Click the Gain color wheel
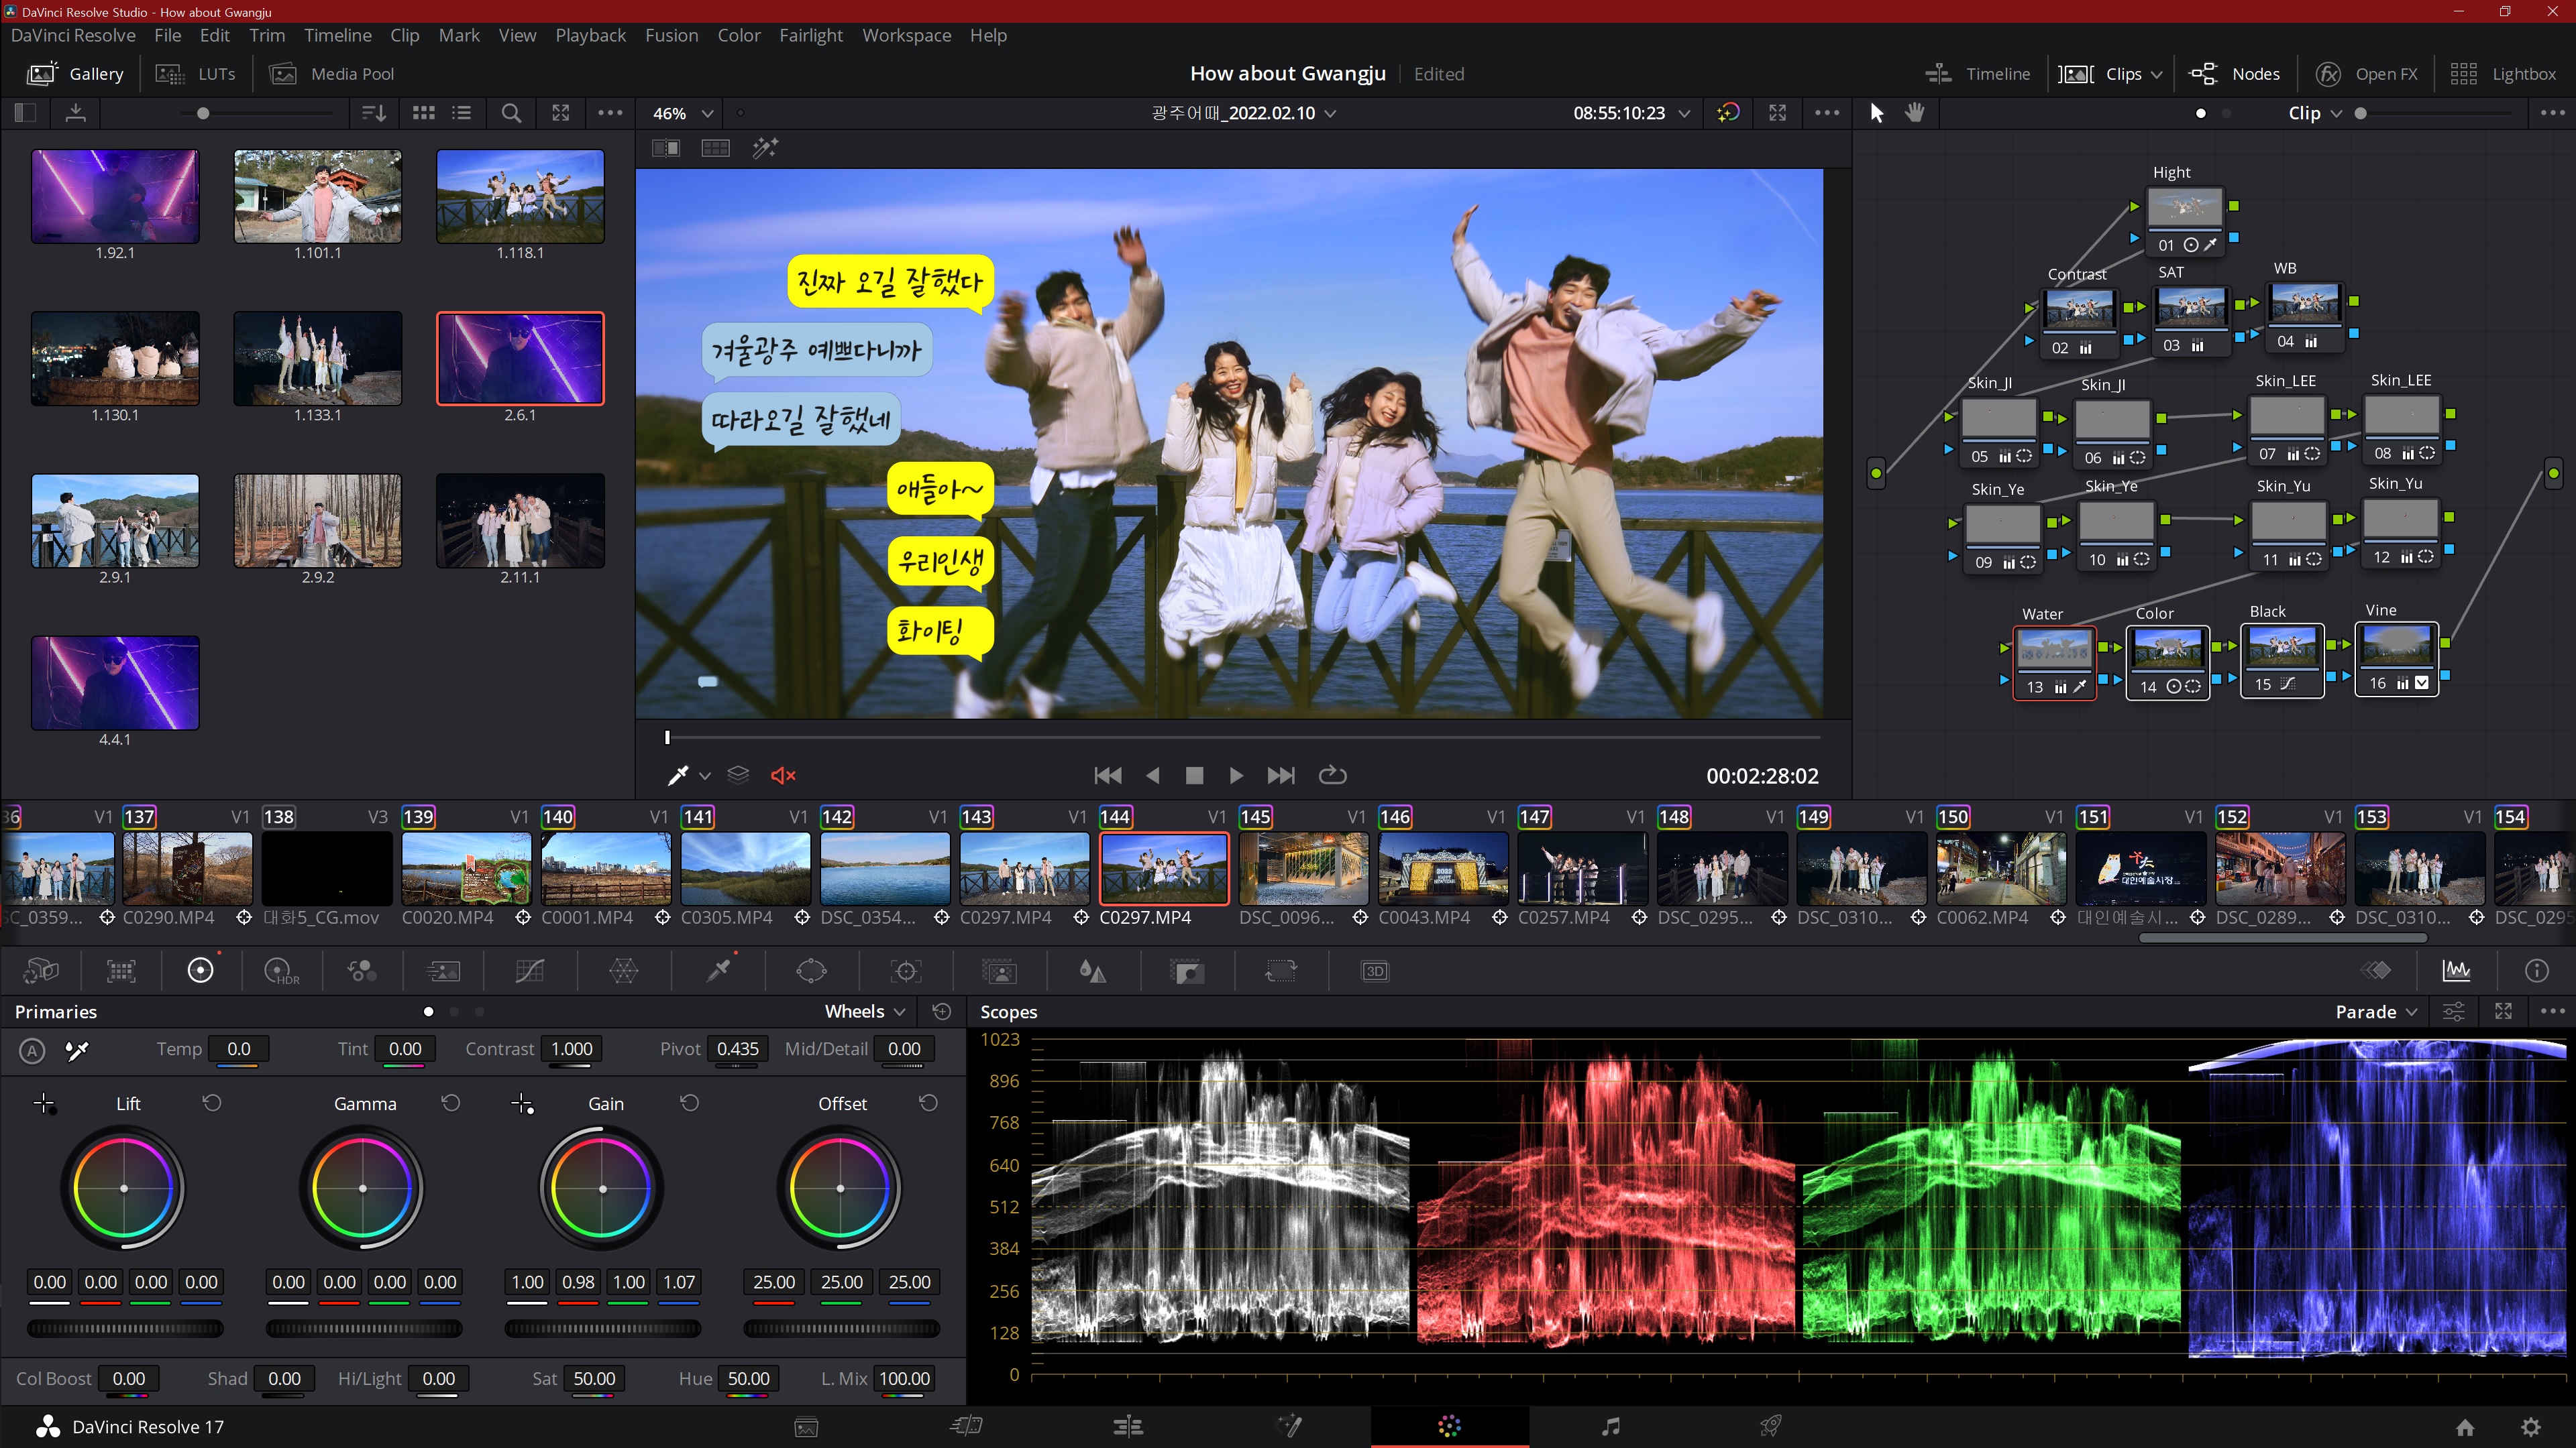Image resolution: width=2576 pixels, height=1448 pixels. [x=602, y=1189]
